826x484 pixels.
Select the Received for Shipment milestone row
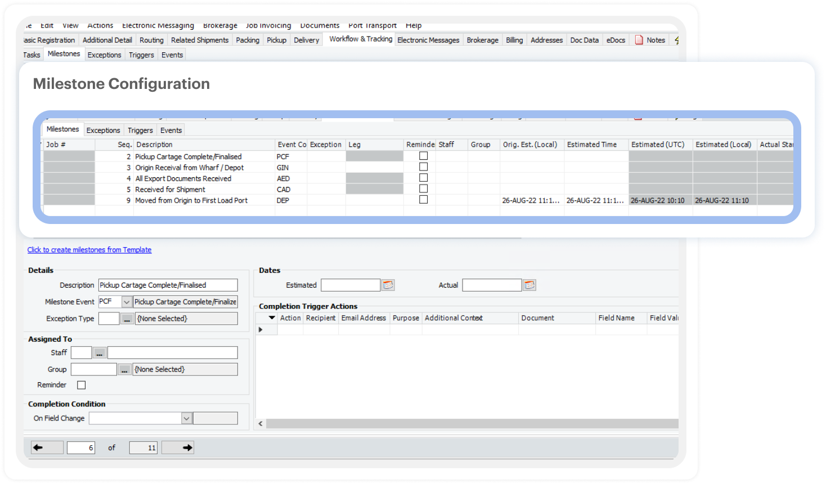[x=170, y=190]
